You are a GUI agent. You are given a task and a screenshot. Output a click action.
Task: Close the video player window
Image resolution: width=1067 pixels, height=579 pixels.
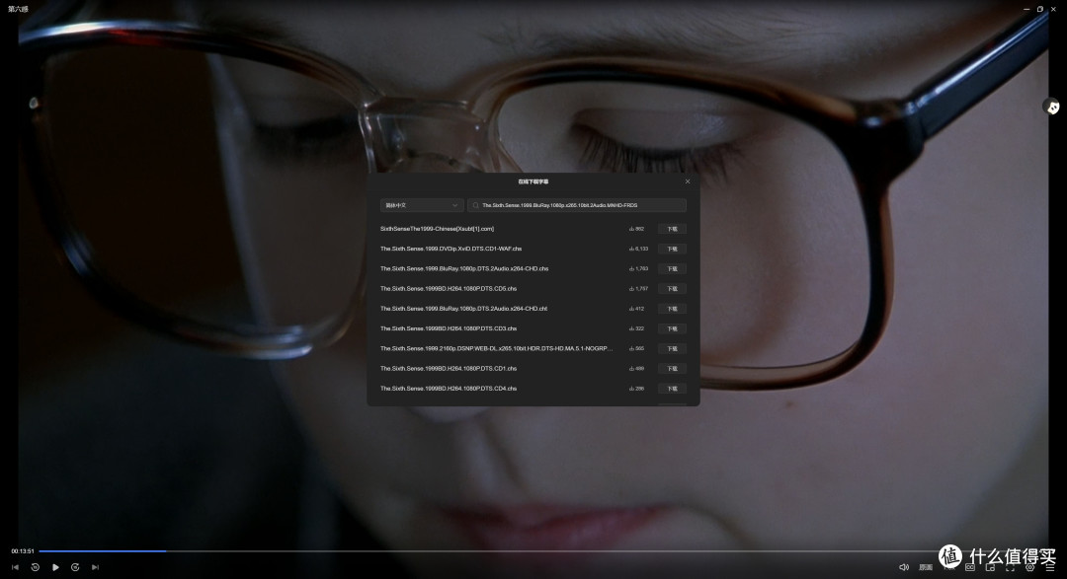tap(1053, 9)
